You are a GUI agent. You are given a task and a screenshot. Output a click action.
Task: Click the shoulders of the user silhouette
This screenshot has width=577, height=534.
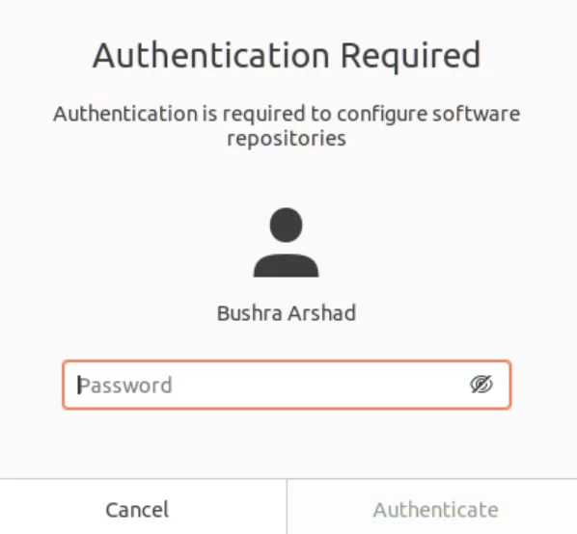coord(286,265)
